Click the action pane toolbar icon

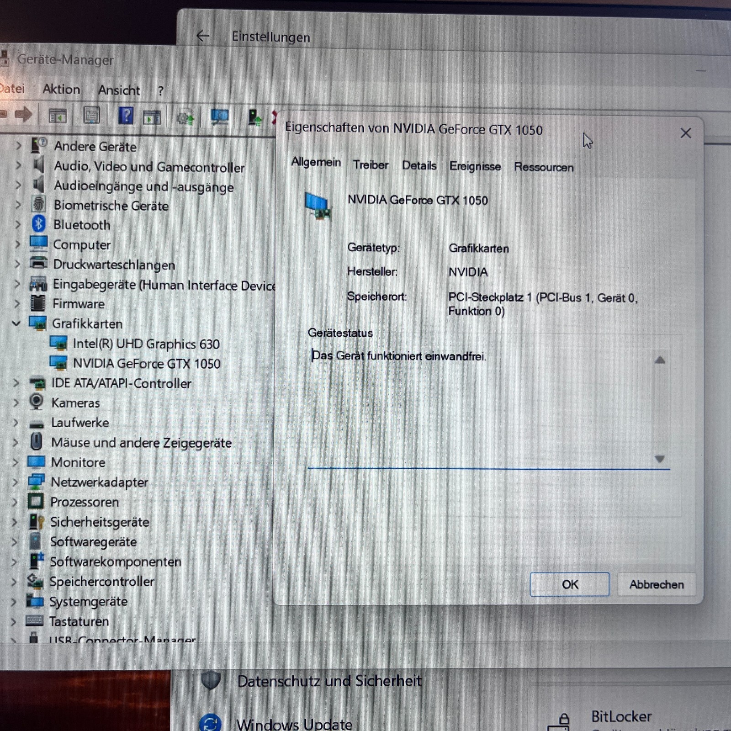click(152, 117)
